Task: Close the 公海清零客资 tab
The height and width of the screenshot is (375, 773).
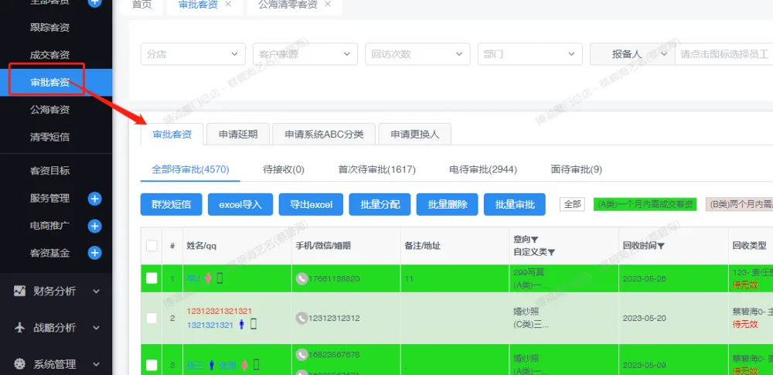Action: pyautogui.click(x=328, y=5)
